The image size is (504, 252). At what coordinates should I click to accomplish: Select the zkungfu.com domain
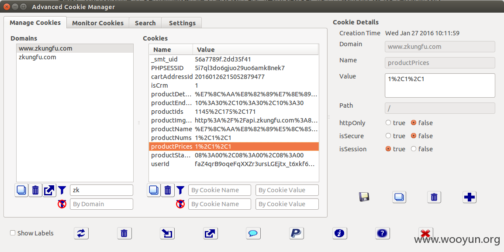[x=75, y=57]
